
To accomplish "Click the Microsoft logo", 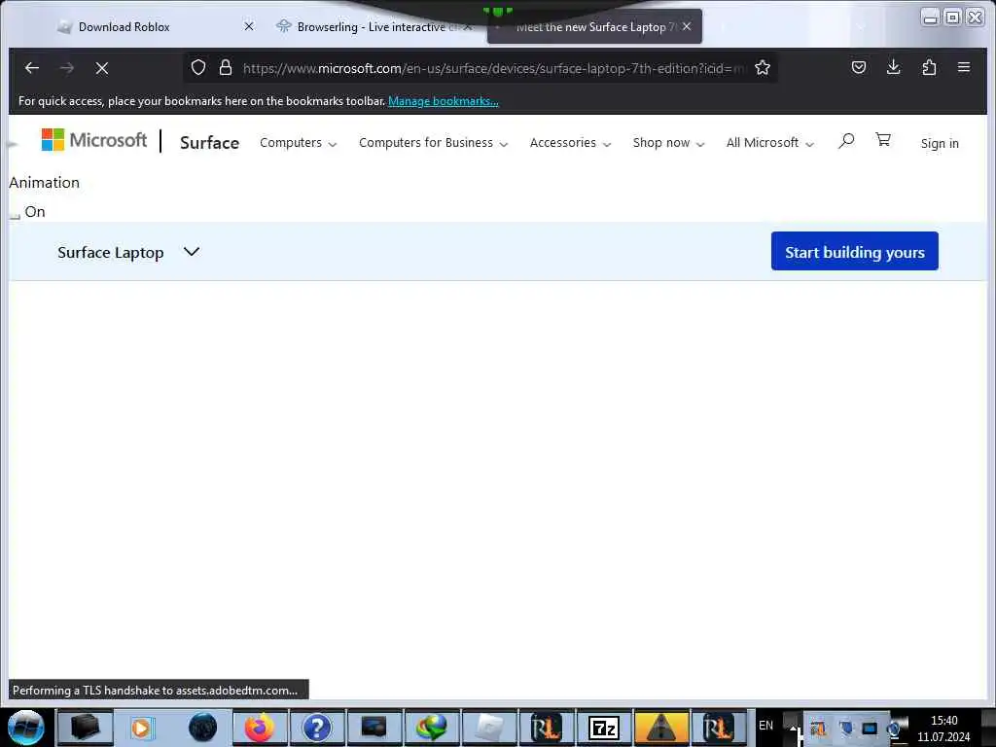I will click(x=94, y=140).
